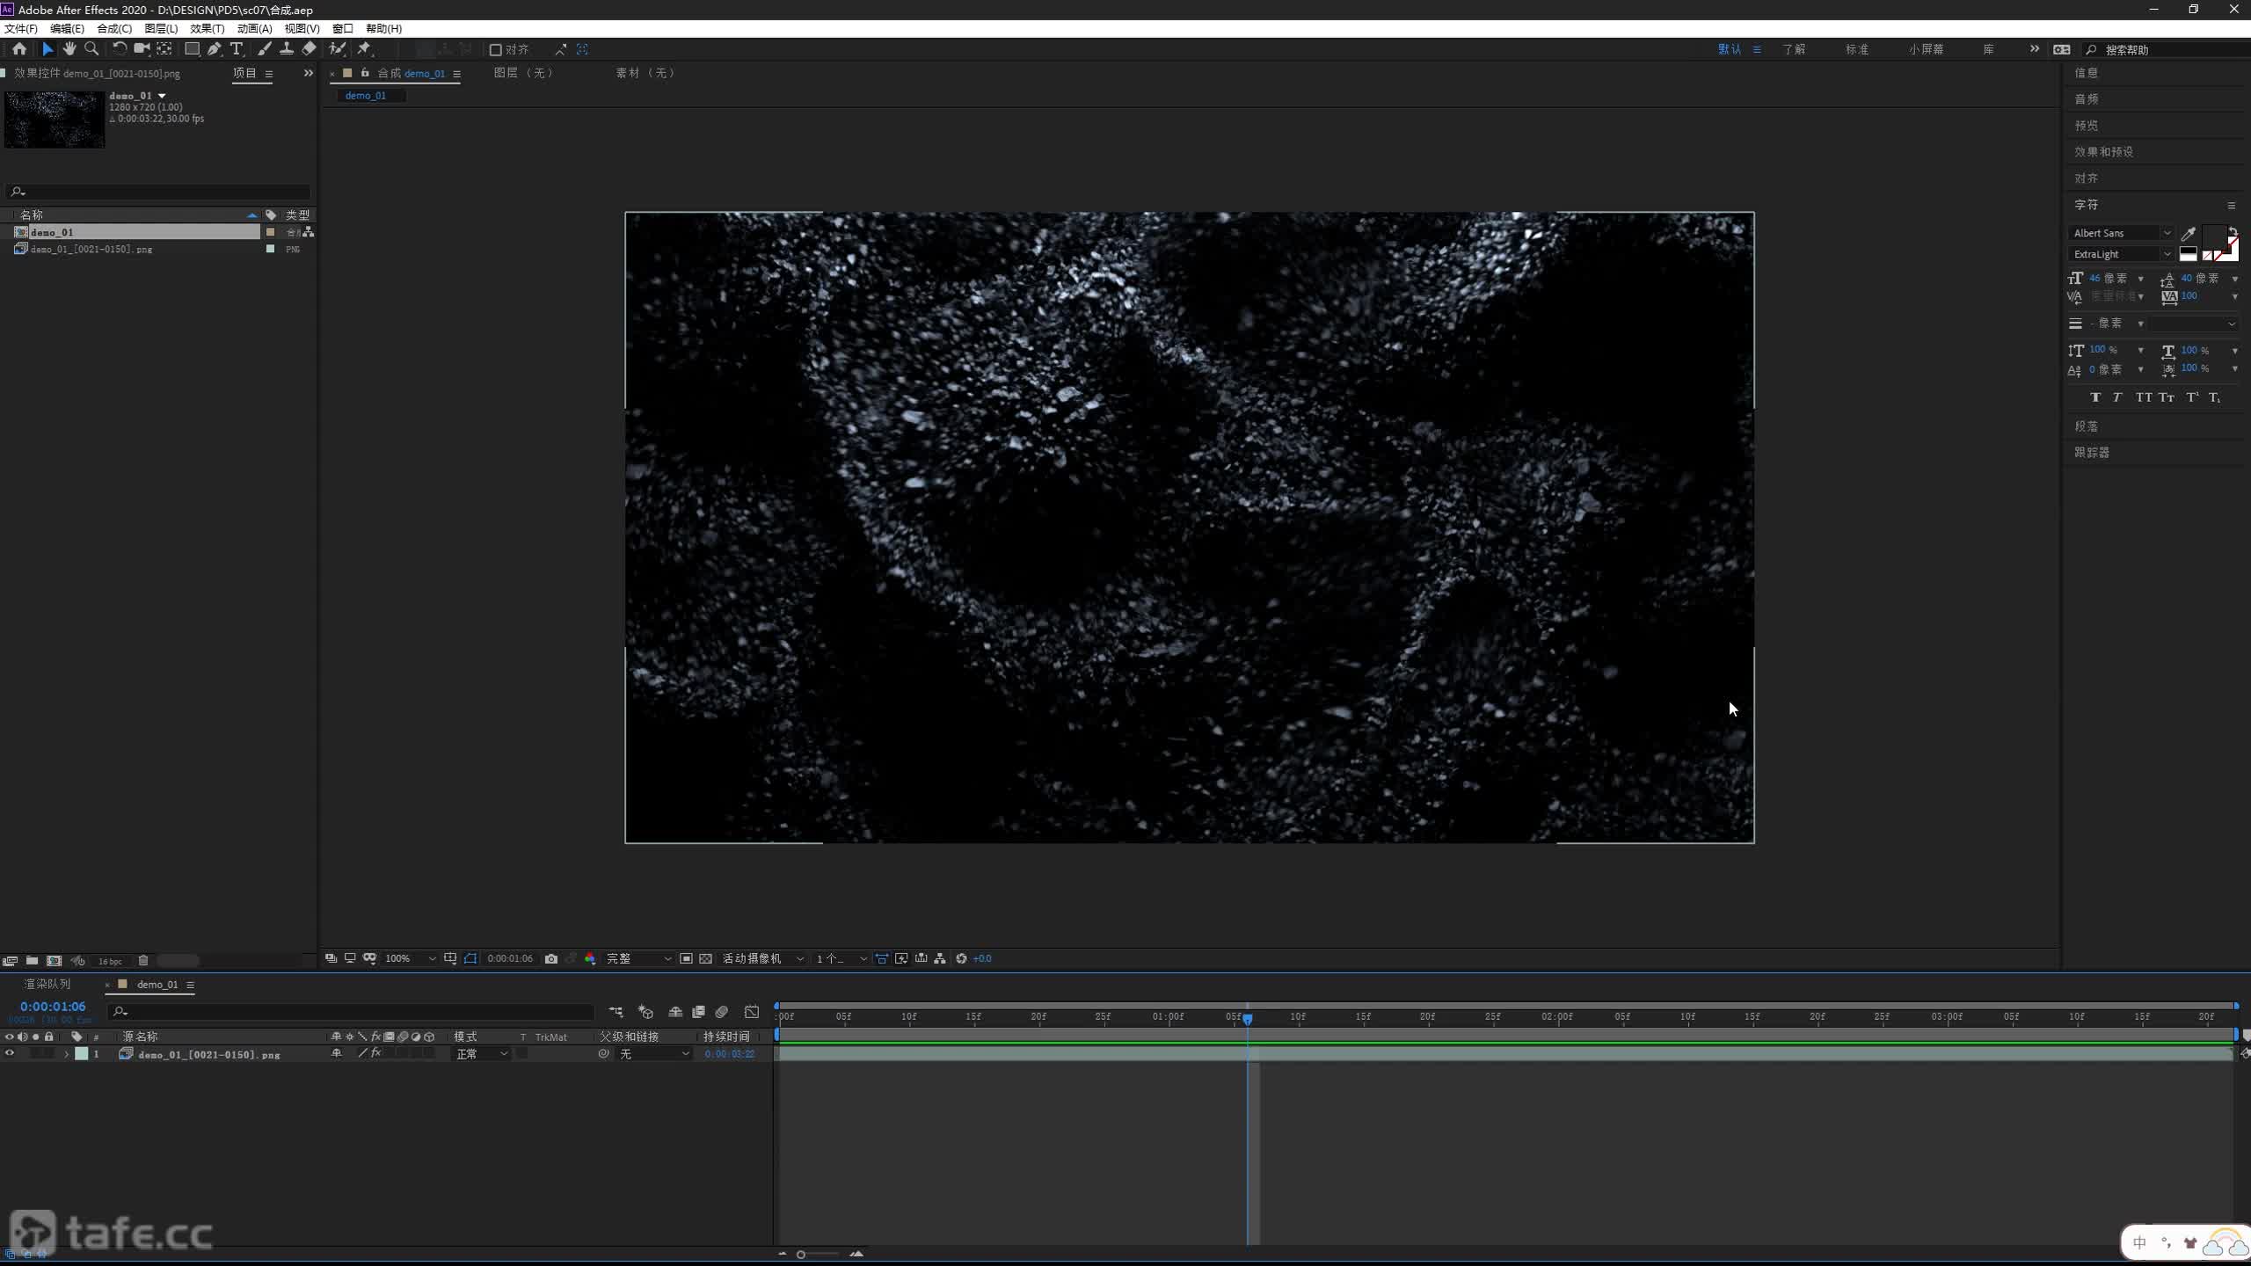Select the Pen tool
The image size is (2251, 1266).
pos(215,49)
